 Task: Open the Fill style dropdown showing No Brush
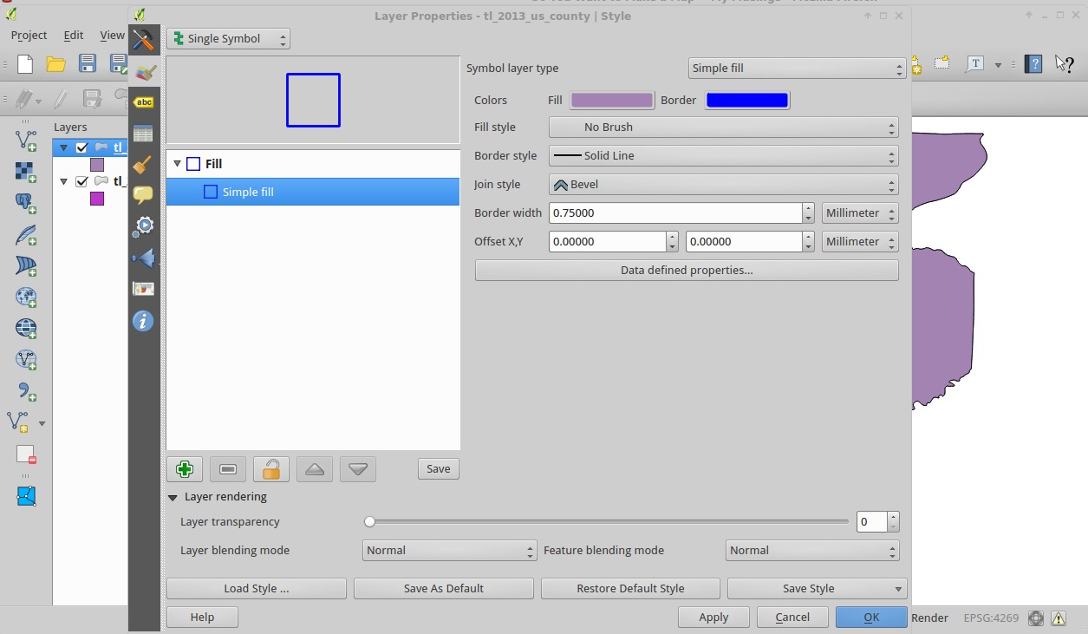coord(723,127)
